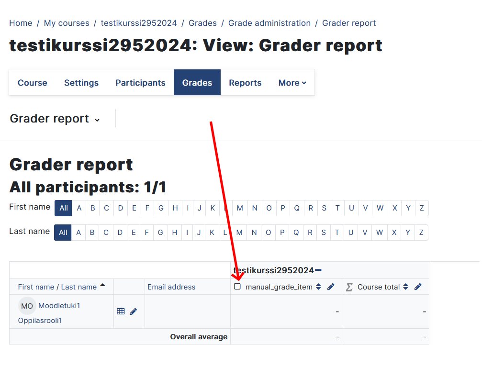482x378 pixels.
Task: Click the Course total column title
Action: pyautogui.click(x=379, y=287)
